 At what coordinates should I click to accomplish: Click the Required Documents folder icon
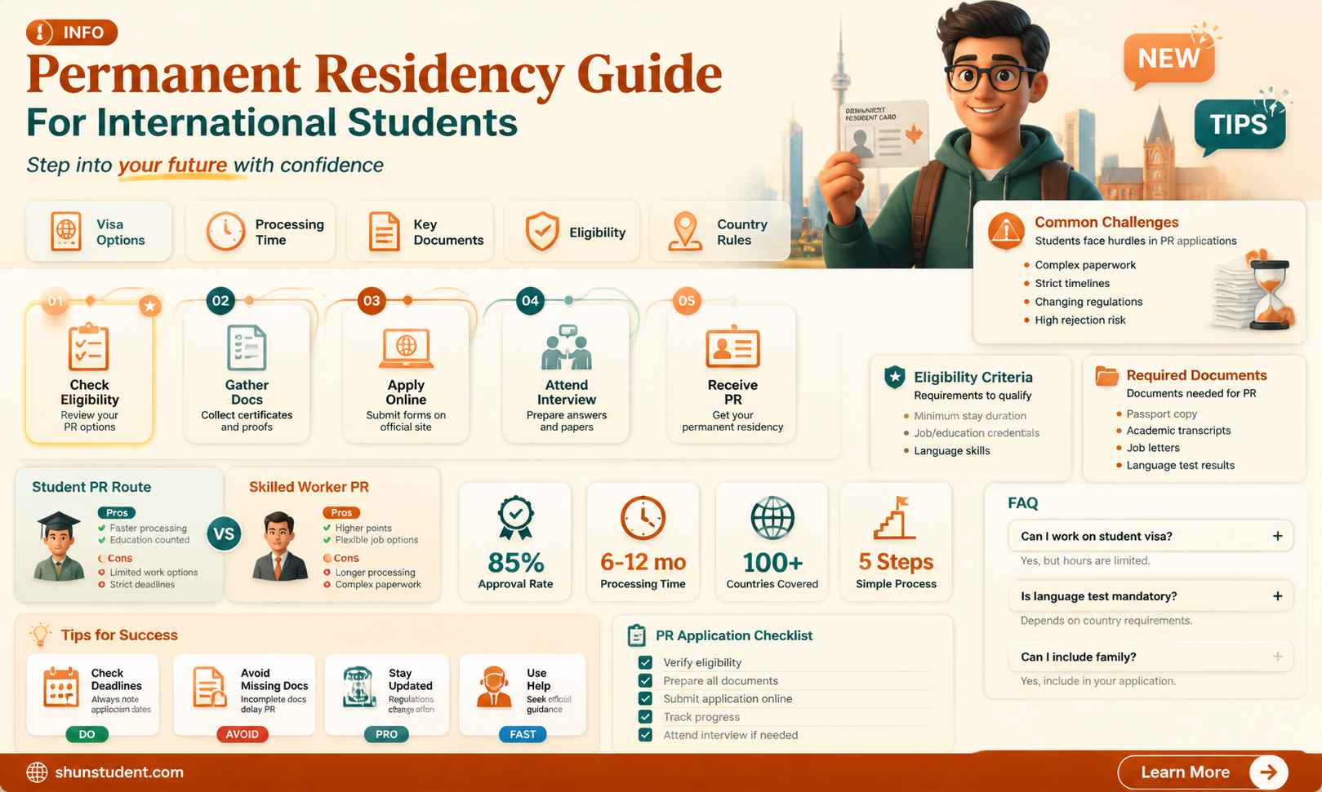coord(1106,375)
